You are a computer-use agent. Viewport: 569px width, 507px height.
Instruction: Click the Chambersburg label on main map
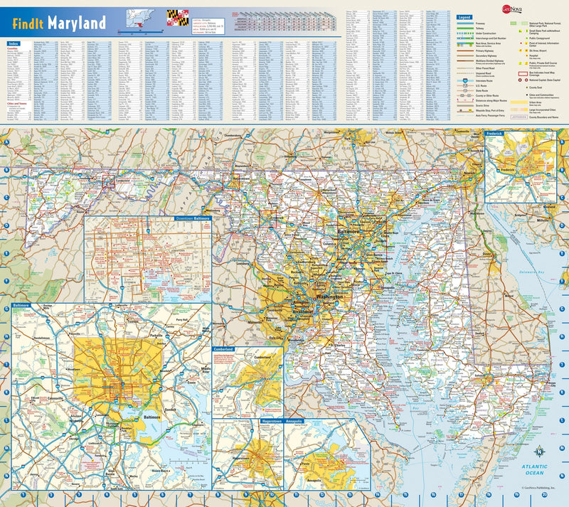point(233,135)
